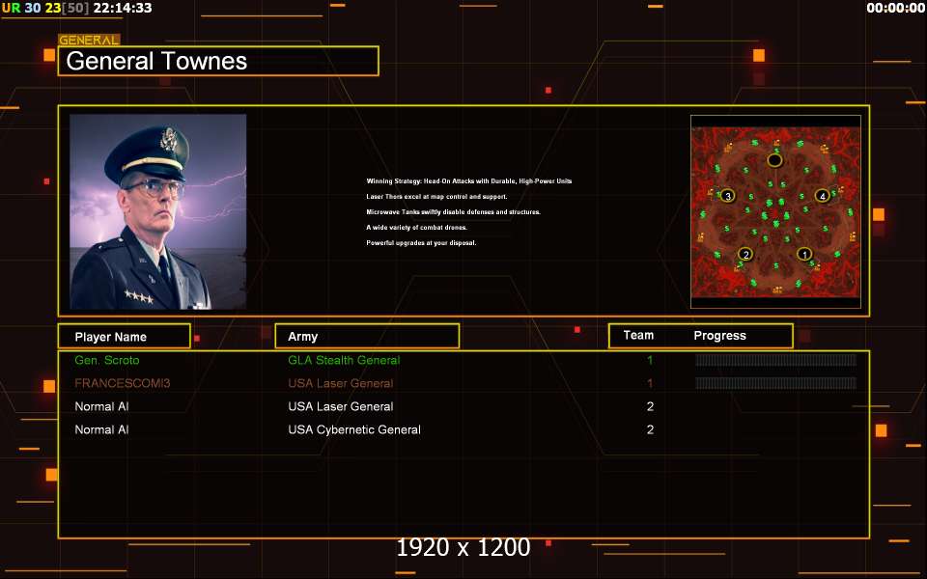Click the GENERAL label above the title
927x579 pixels.
tap(89, 41)
